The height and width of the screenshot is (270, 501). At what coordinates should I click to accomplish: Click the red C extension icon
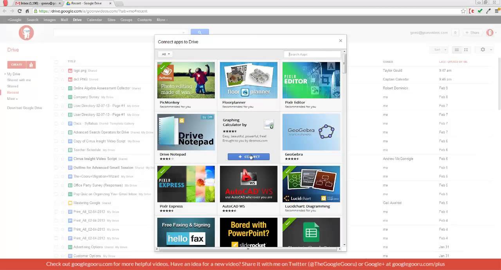click(472, 11)
